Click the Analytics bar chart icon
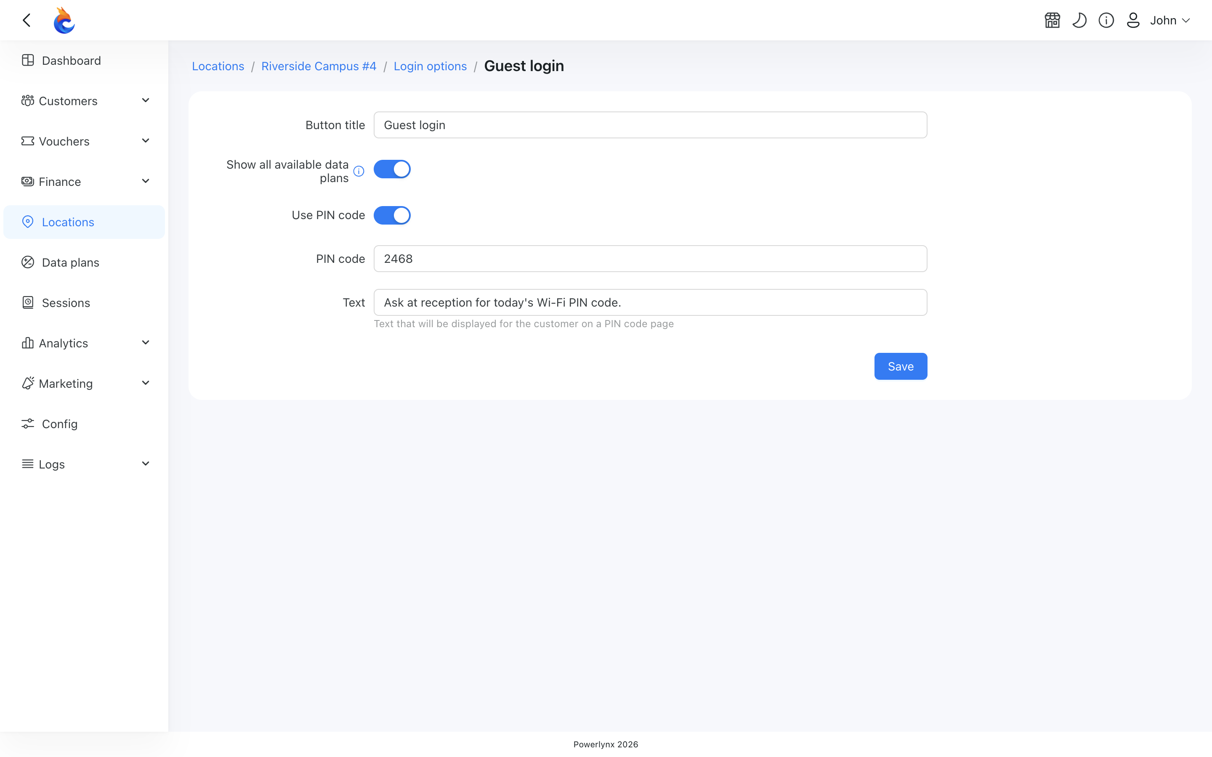The height and width of the screenshot is (757, 1212). [x=27, y=343]
